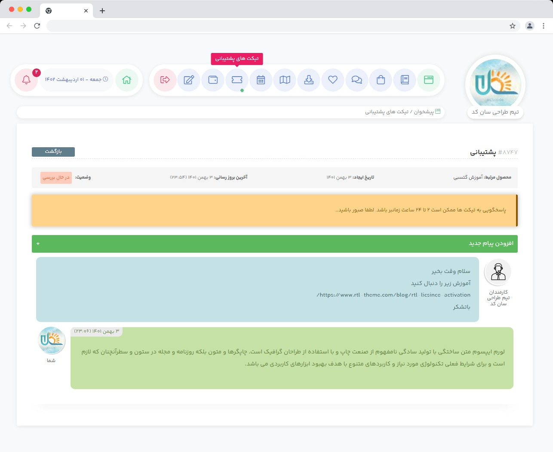Image resolution: width=553 pixels, height=452 pixels.
Task: Click the book icon in navigation
Action: 405,80
